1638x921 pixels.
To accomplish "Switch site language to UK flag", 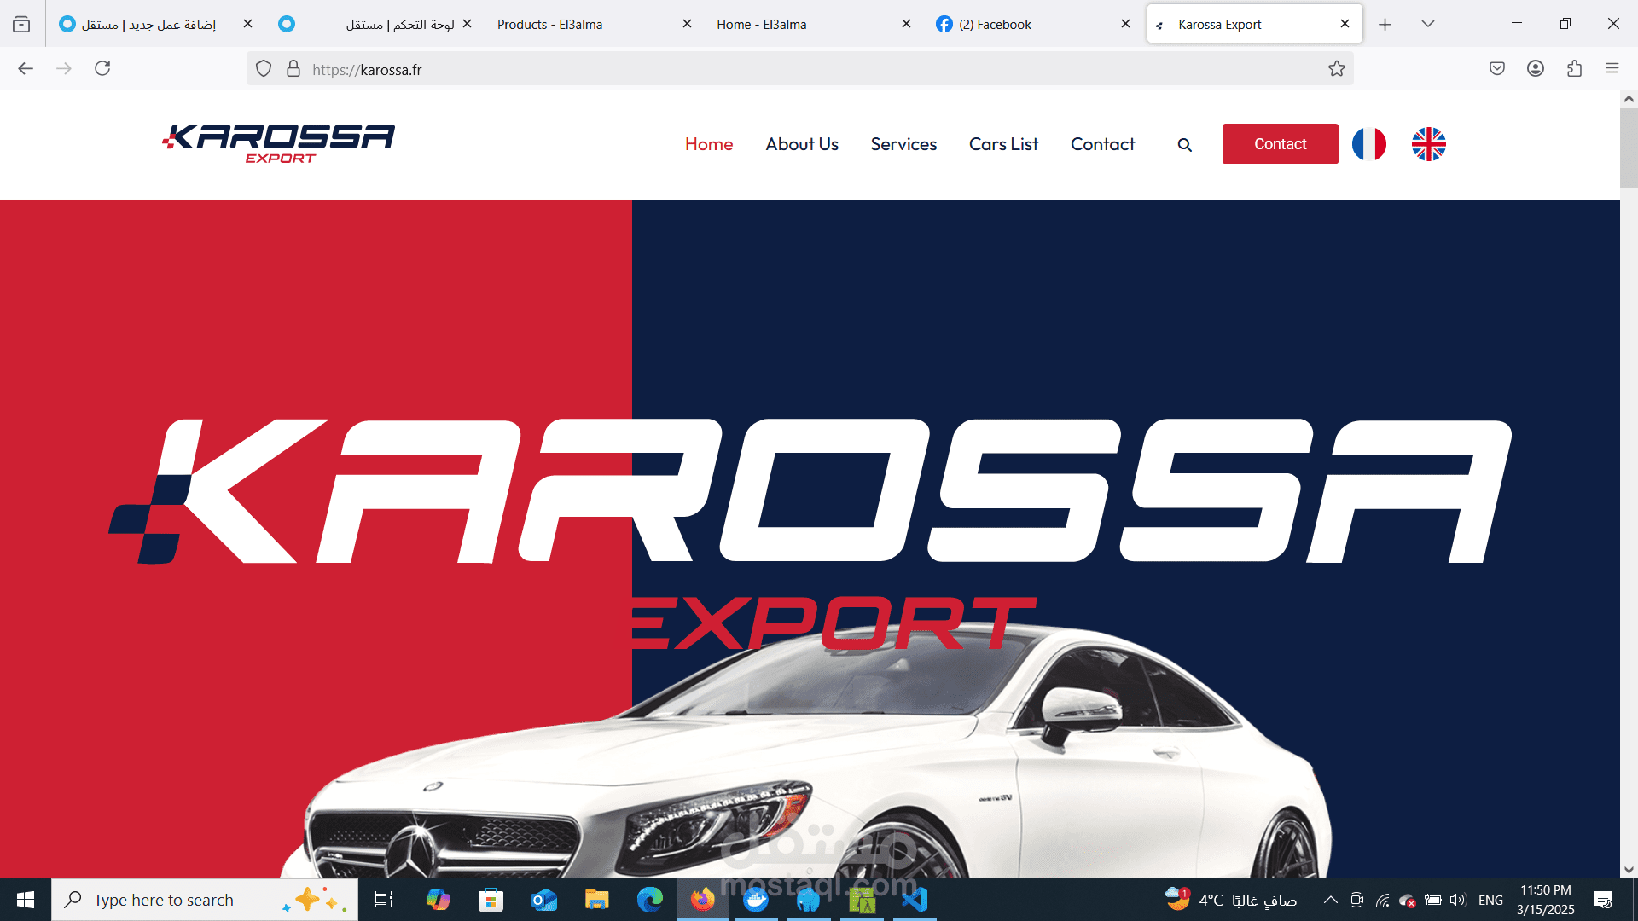I will click(x=1428, y=144).
